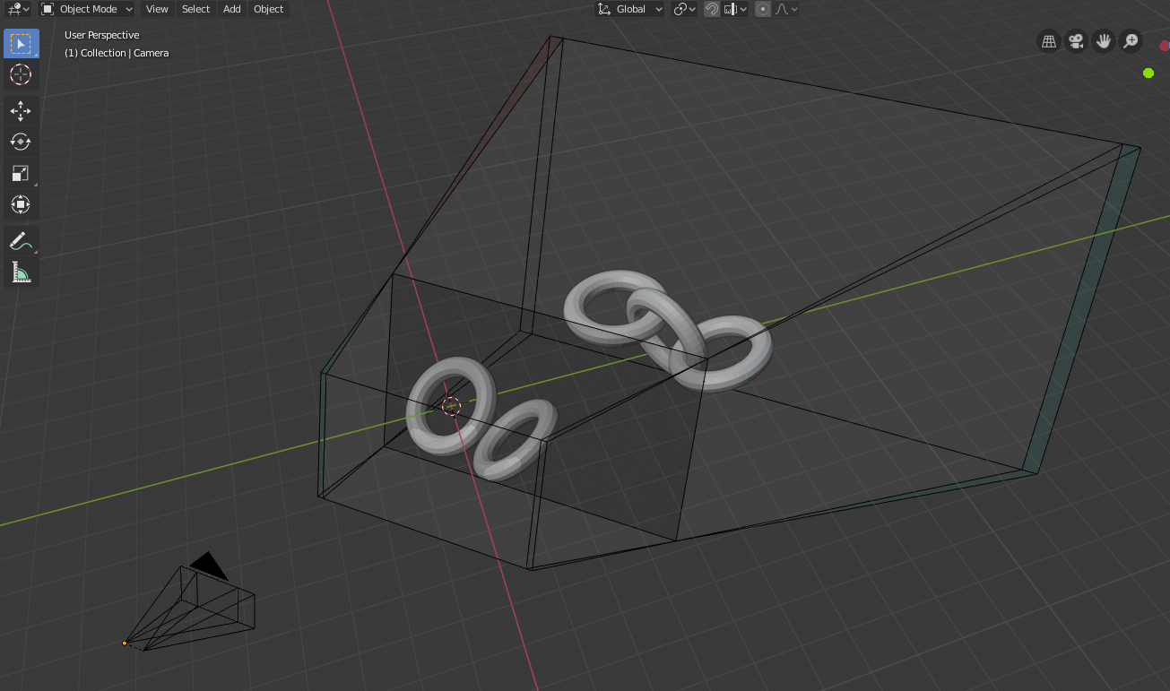Activate the 3D Cursor tool
This screenshot has width=1170, height=691.
21,75
